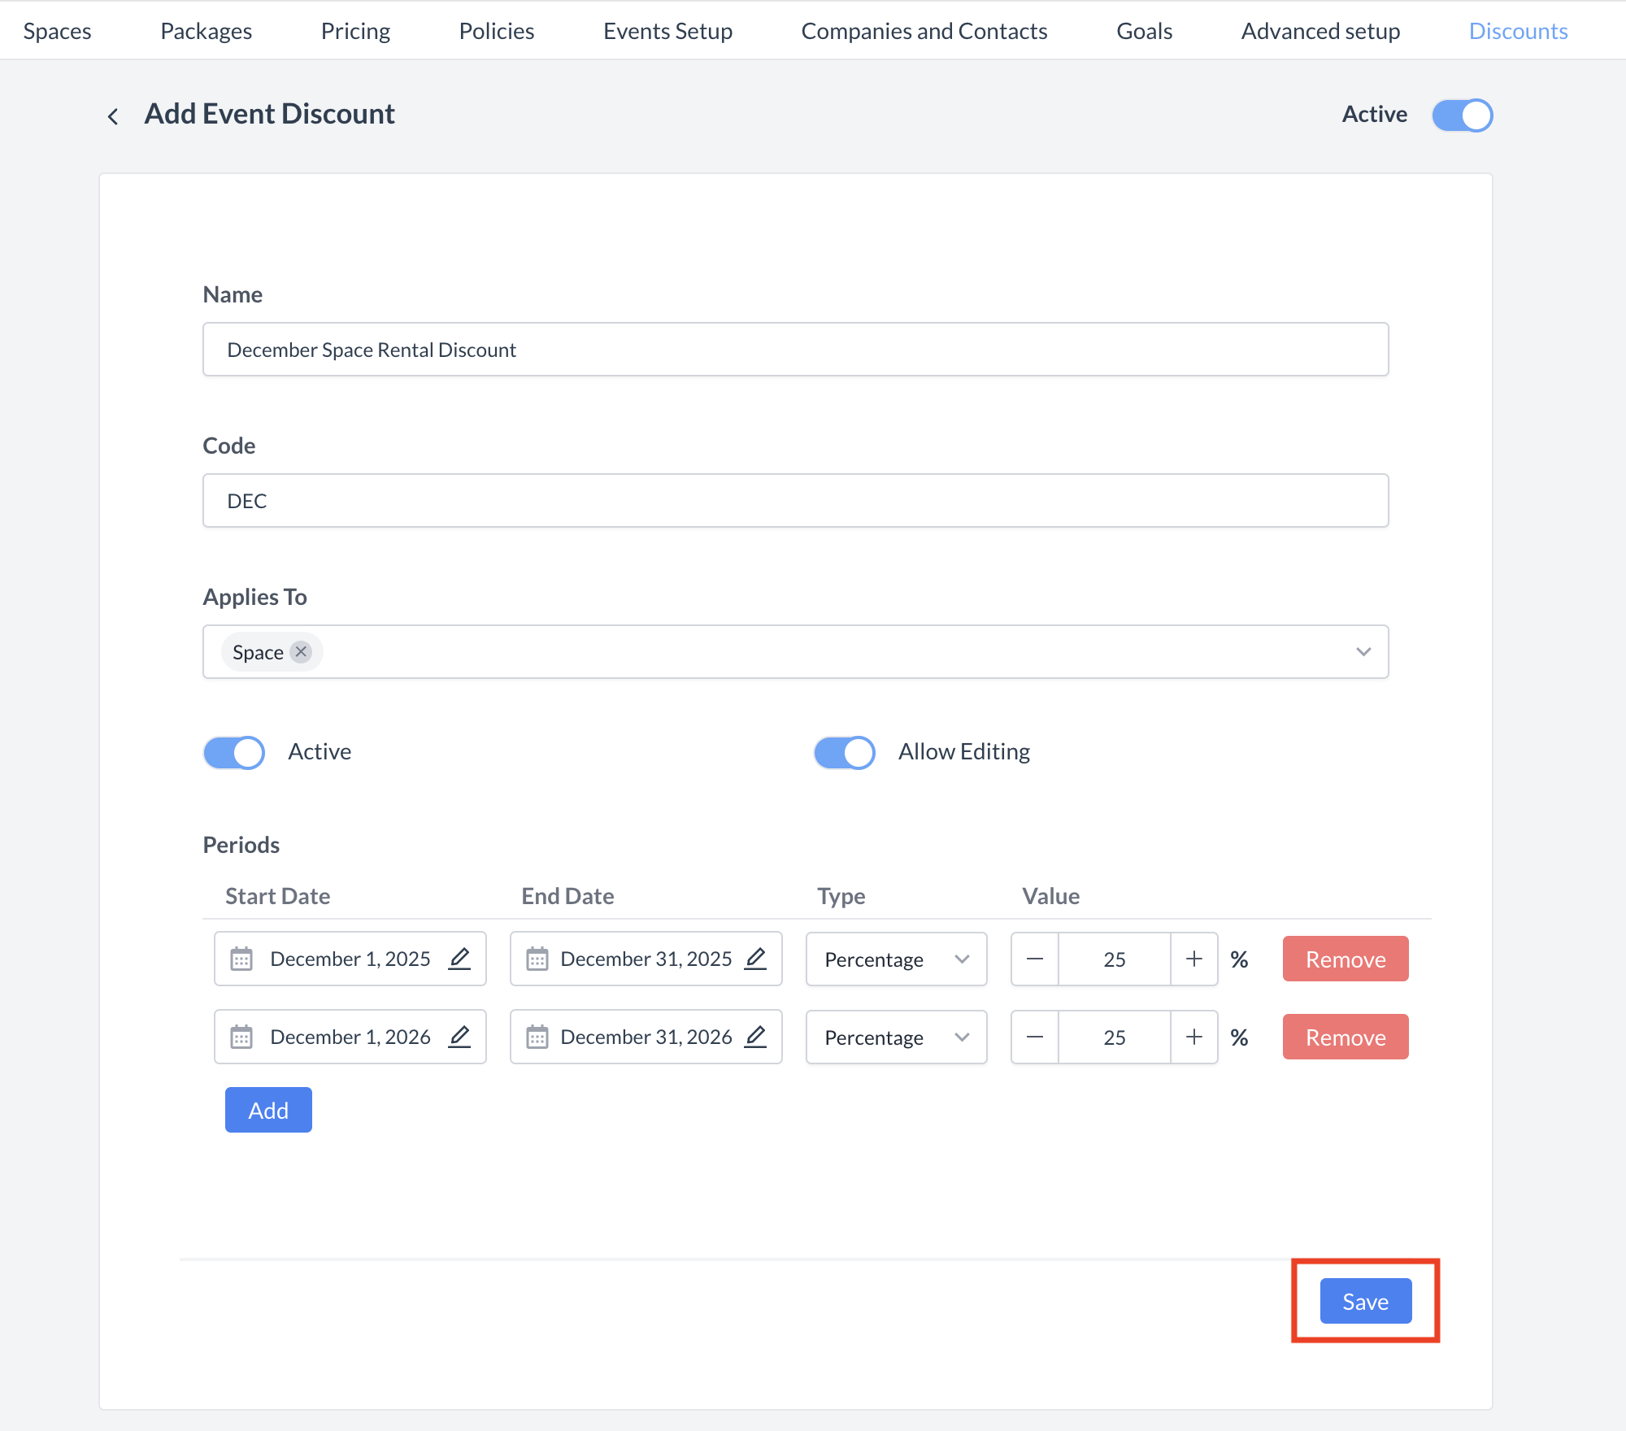The height and width of the screenshot is (1431, 1626).
Task: Click pencil icon next to December 1, 2026
Action: point(459,1037)
